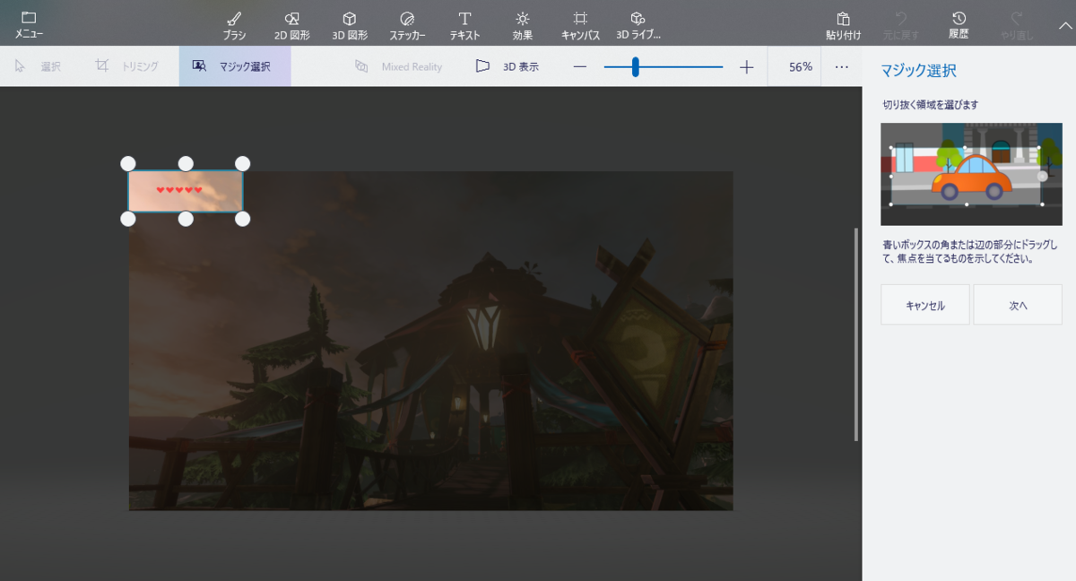Image resolution: width=1076 pixels, height=581 pixels.
Task: Click bottom-middle selection handle on canvas
Action: pos(186,219)
